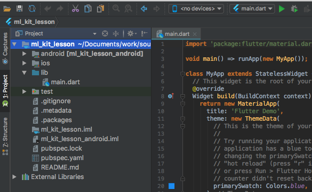Select ml_kit_lesson_android.iml file

(x=79, y=139)
